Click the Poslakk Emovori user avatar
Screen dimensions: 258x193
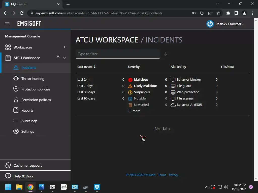click(x=210, y=24)
